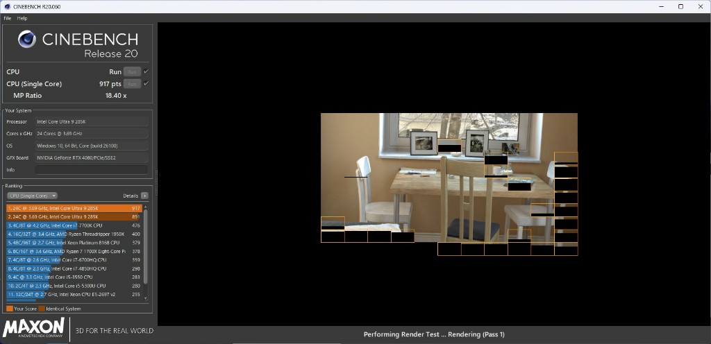Toggle the CPU test checkbox

(x=147, y=71)
